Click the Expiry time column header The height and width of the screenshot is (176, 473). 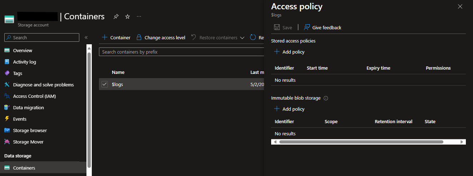pyautogui.click(x=378, y=68)
